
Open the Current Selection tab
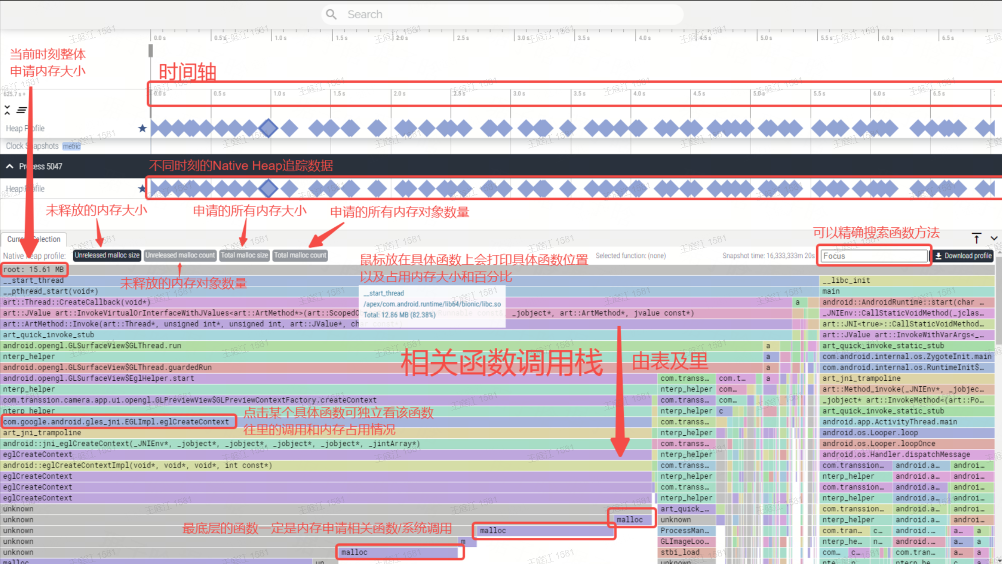pos(34,239)
